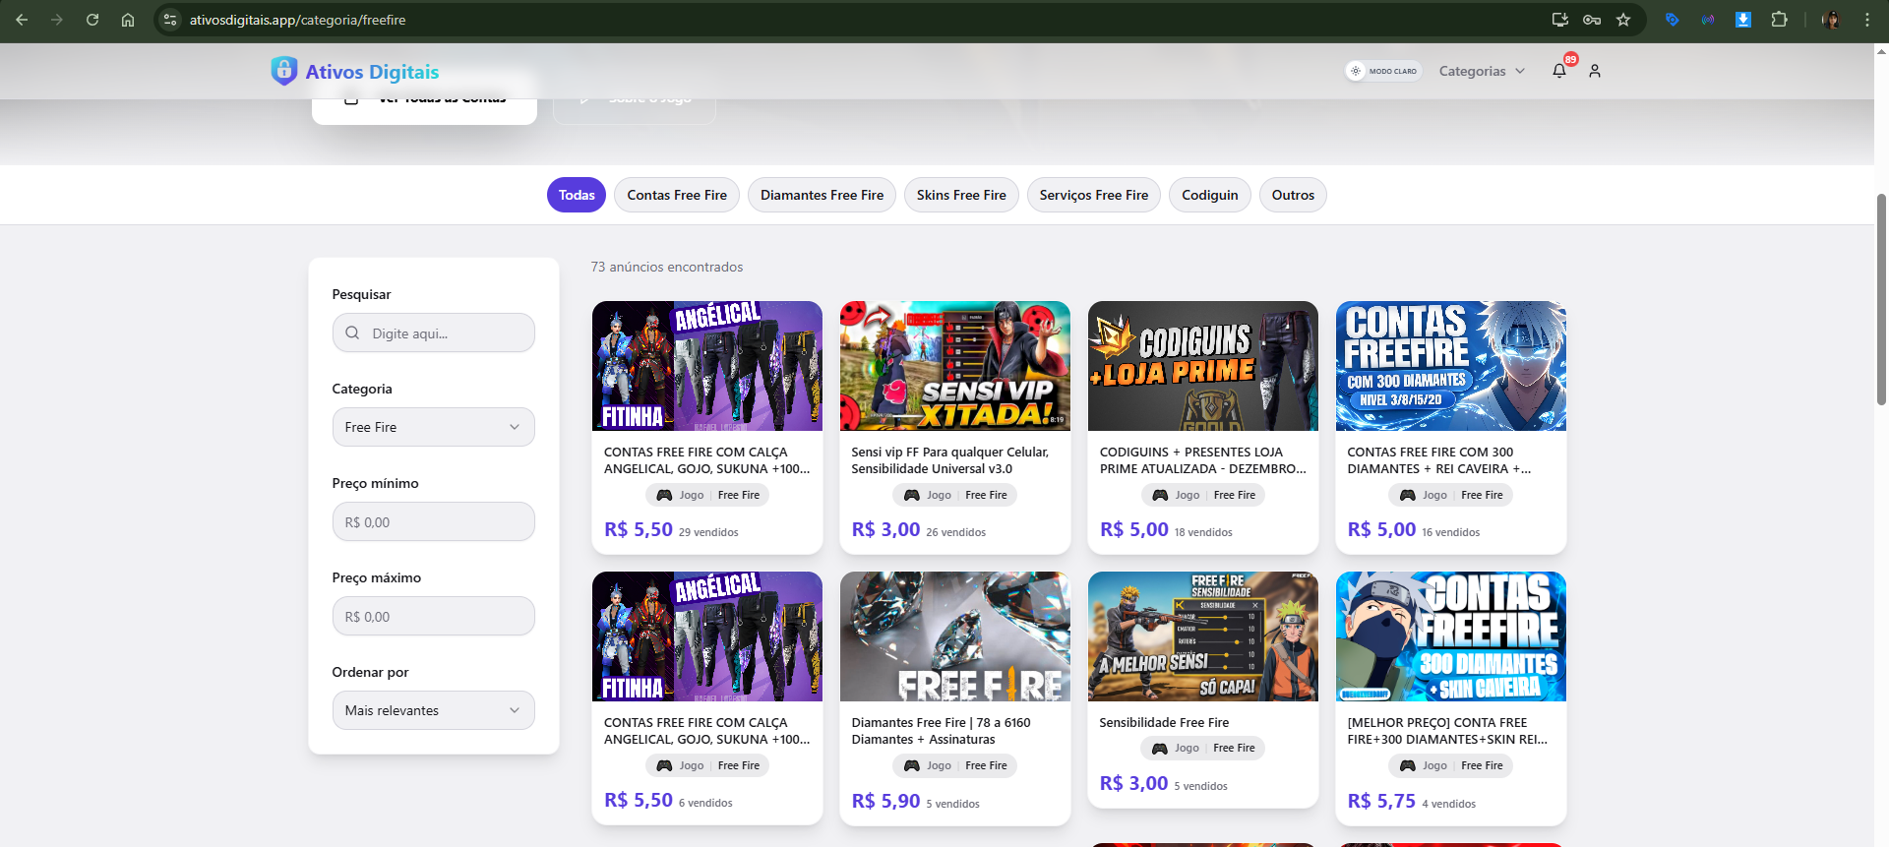Select the Contas Free Fire tab
The image size is (1889, 847).
[x=677, y=195]
